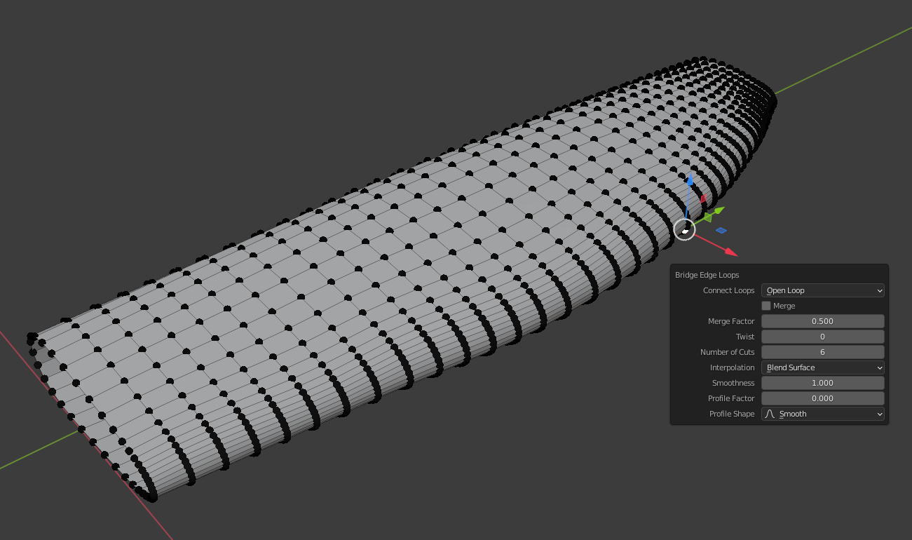The width and height of the screenshot is (912, 540).
Task: Click the Profile Shape label
Action: [732, 414]
